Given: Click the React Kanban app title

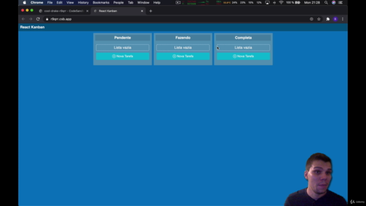Looking at the screenshot, I should (x=32, y=27).
